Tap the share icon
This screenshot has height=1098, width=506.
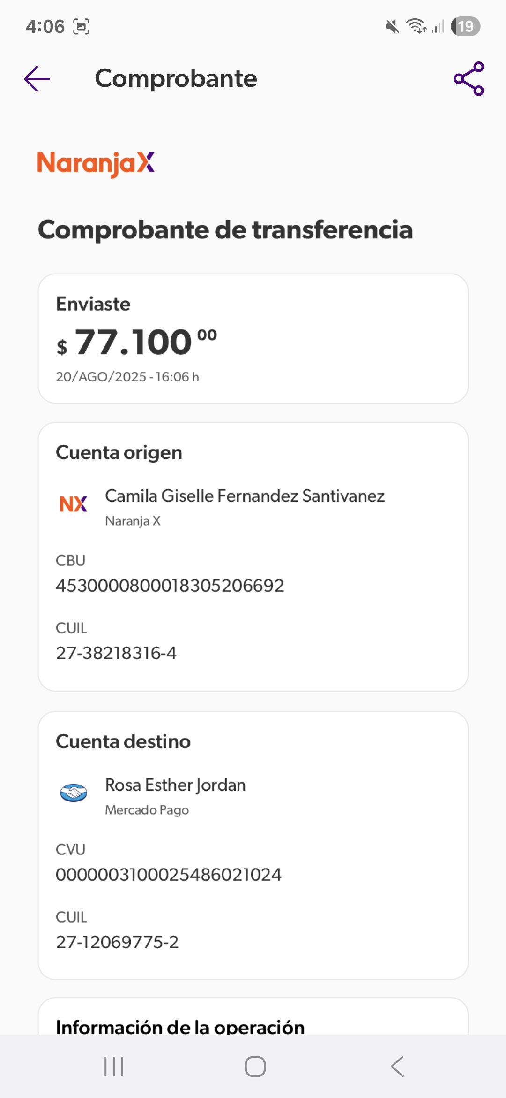469,78
